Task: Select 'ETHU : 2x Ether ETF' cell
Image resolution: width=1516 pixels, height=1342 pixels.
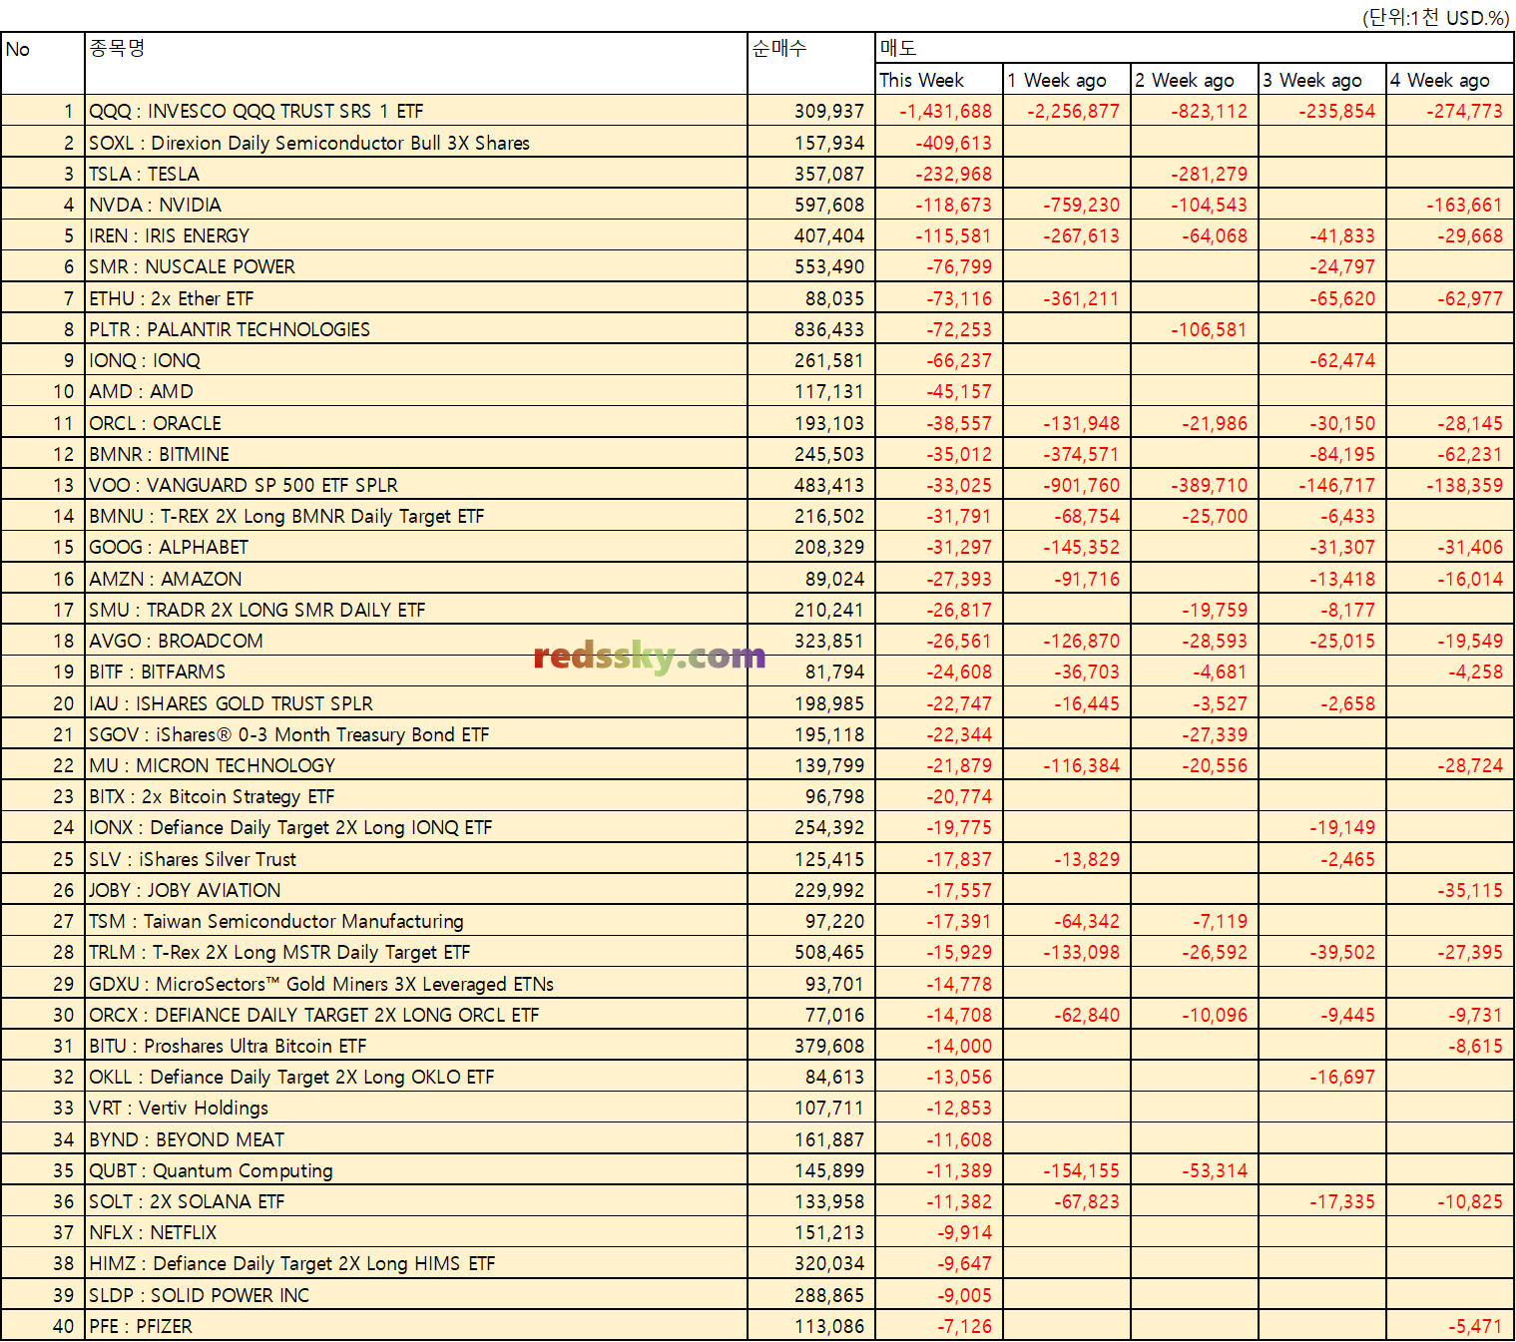Action: click(x=416, y=298)
